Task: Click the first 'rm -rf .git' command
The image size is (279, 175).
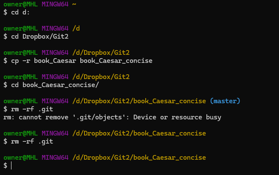Action: 32,109
